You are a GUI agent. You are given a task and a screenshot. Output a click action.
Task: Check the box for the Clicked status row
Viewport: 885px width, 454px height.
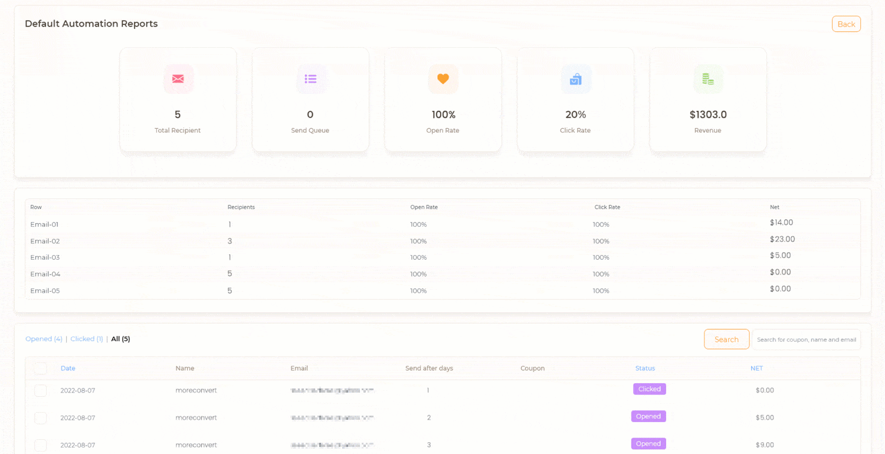point(40,391)
